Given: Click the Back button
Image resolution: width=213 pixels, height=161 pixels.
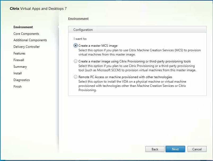Looking at the screenshot, I should 155,149.
